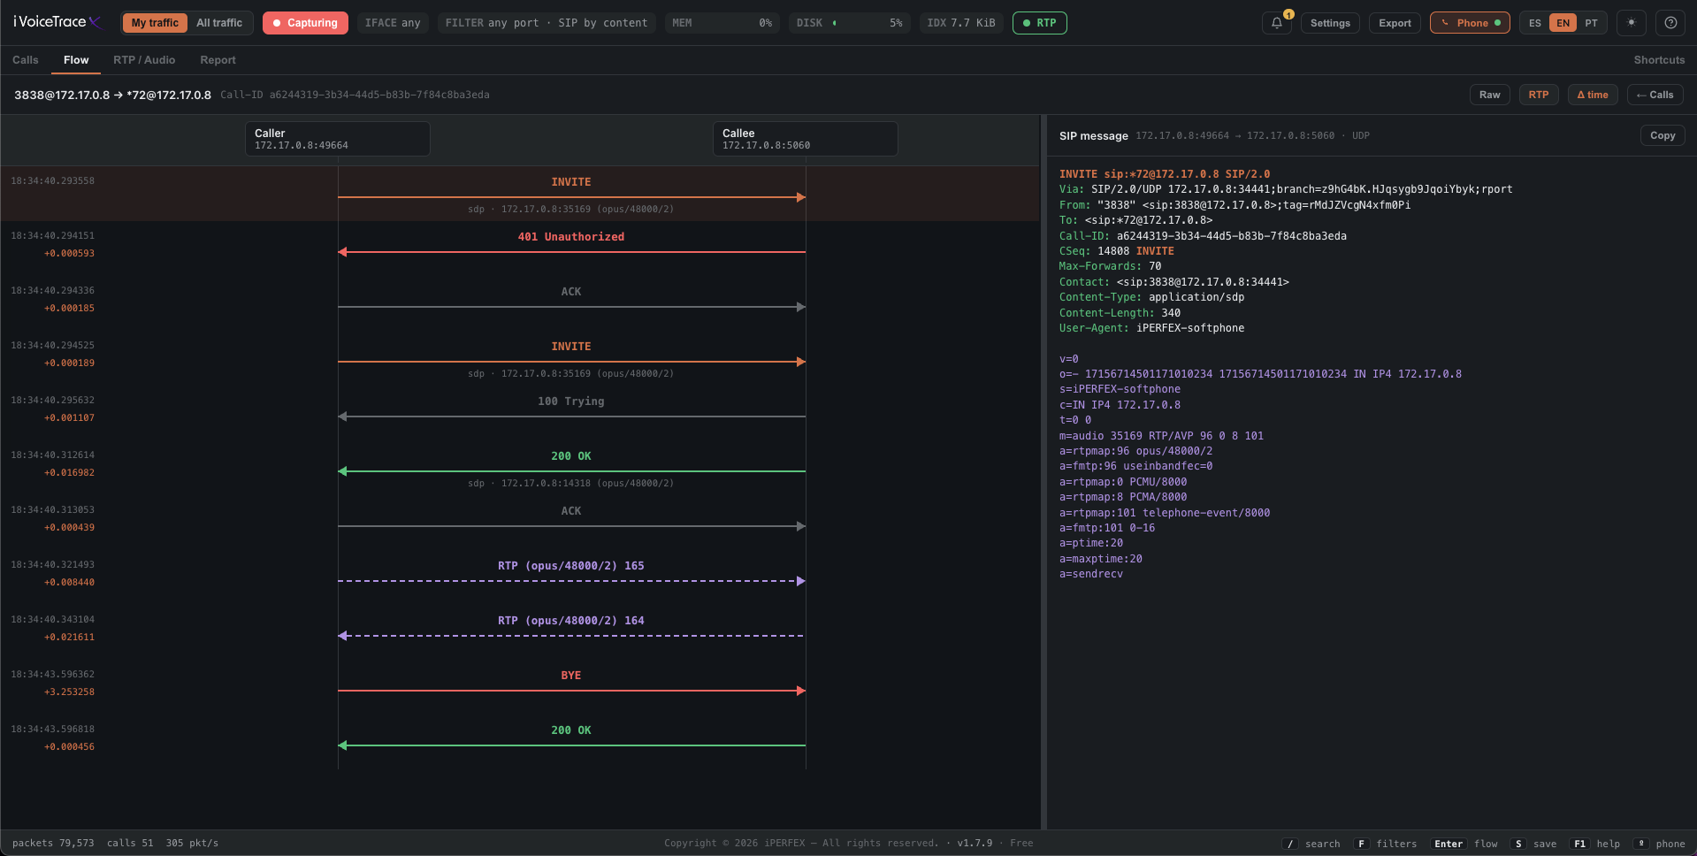The height and width of the screenshot is (856, 1697).
Task: Switch language to PT
Action: (x=1592, y=23)
